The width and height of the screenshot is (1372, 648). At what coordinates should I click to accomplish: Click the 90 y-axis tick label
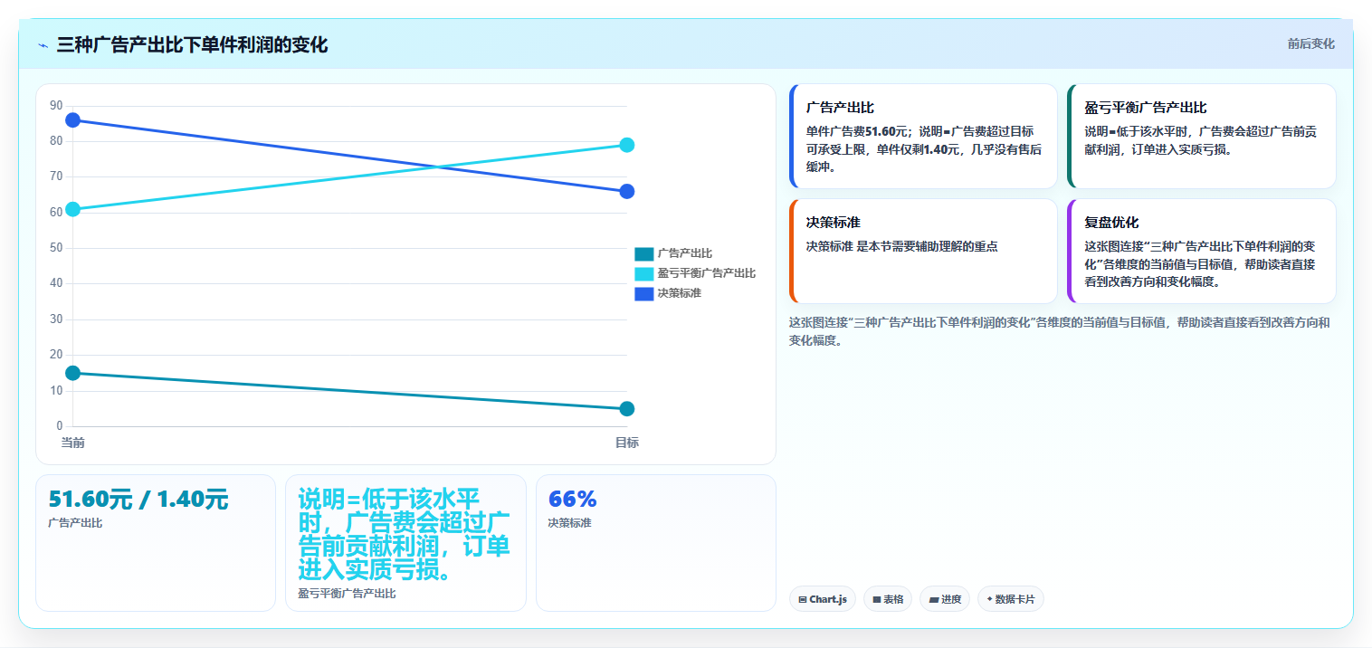[x=56, y=106]
